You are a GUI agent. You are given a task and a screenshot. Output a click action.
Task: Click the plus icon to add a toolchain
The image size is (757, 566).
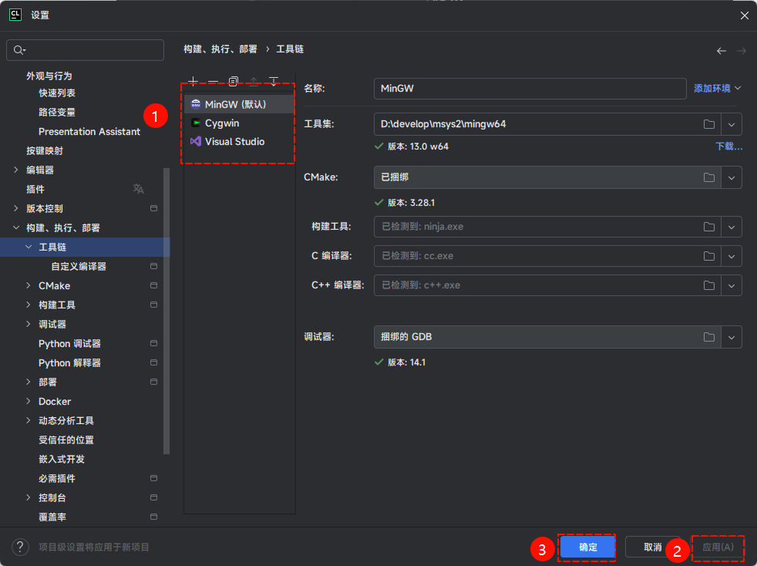[x=193, y=82]
